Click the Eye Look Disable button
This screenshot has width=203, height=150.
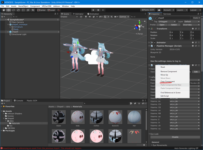coord(175,137)
